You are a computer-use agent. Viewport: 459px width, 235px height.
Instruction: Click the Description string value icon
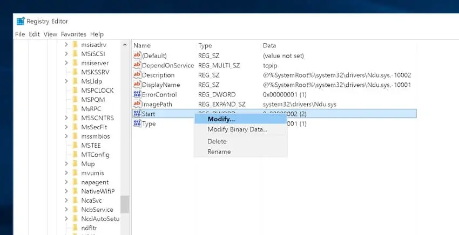pyautogui.click(x=137, y=75)
